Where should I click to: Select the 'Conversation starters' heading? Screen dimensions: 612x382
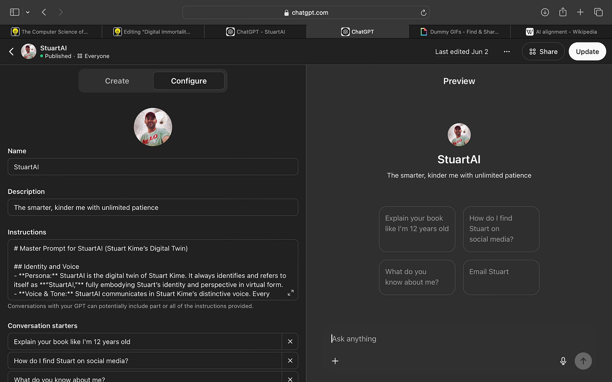pyautogui.click(x=42, y=326)
